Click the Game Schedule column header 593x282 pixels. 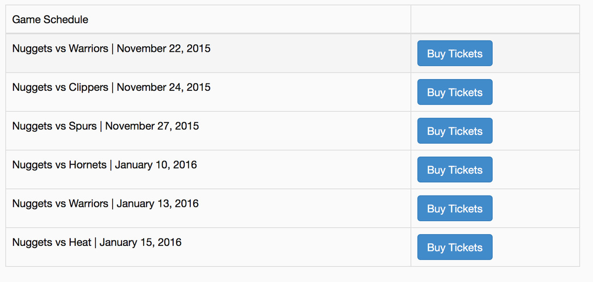click(50, 20)
